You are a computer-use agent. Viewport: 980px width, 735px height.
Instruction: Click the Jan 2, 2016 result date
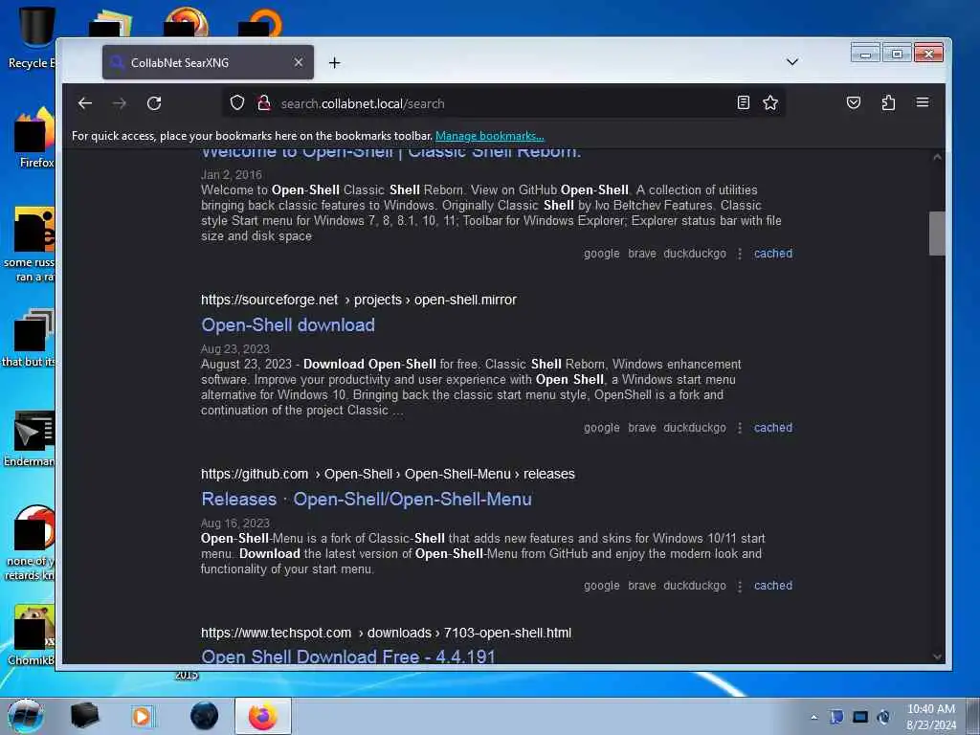(232, 175)
